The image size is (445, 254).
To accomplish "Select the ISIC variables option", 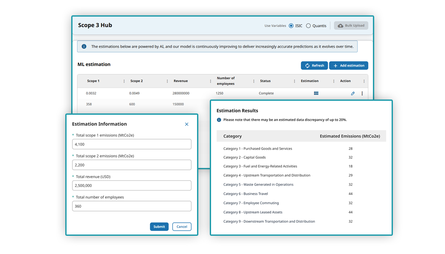I will pos(291,25).
